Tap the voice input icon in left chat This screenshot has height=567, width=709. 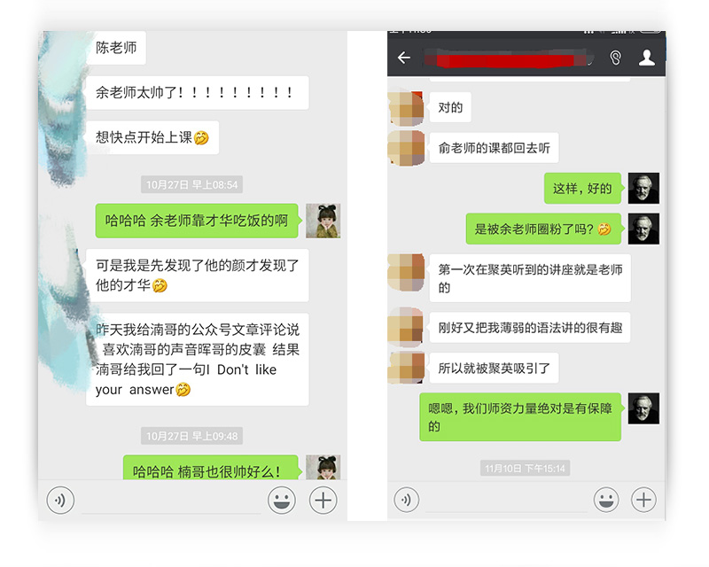point(60,500)
